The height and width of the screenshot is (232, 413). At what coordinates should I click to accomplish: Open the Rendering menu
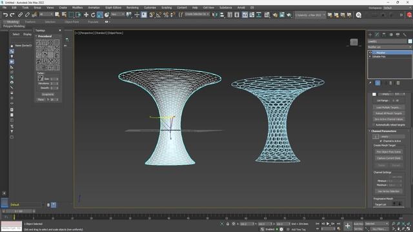pyautogui.click(x=132, y=8)
